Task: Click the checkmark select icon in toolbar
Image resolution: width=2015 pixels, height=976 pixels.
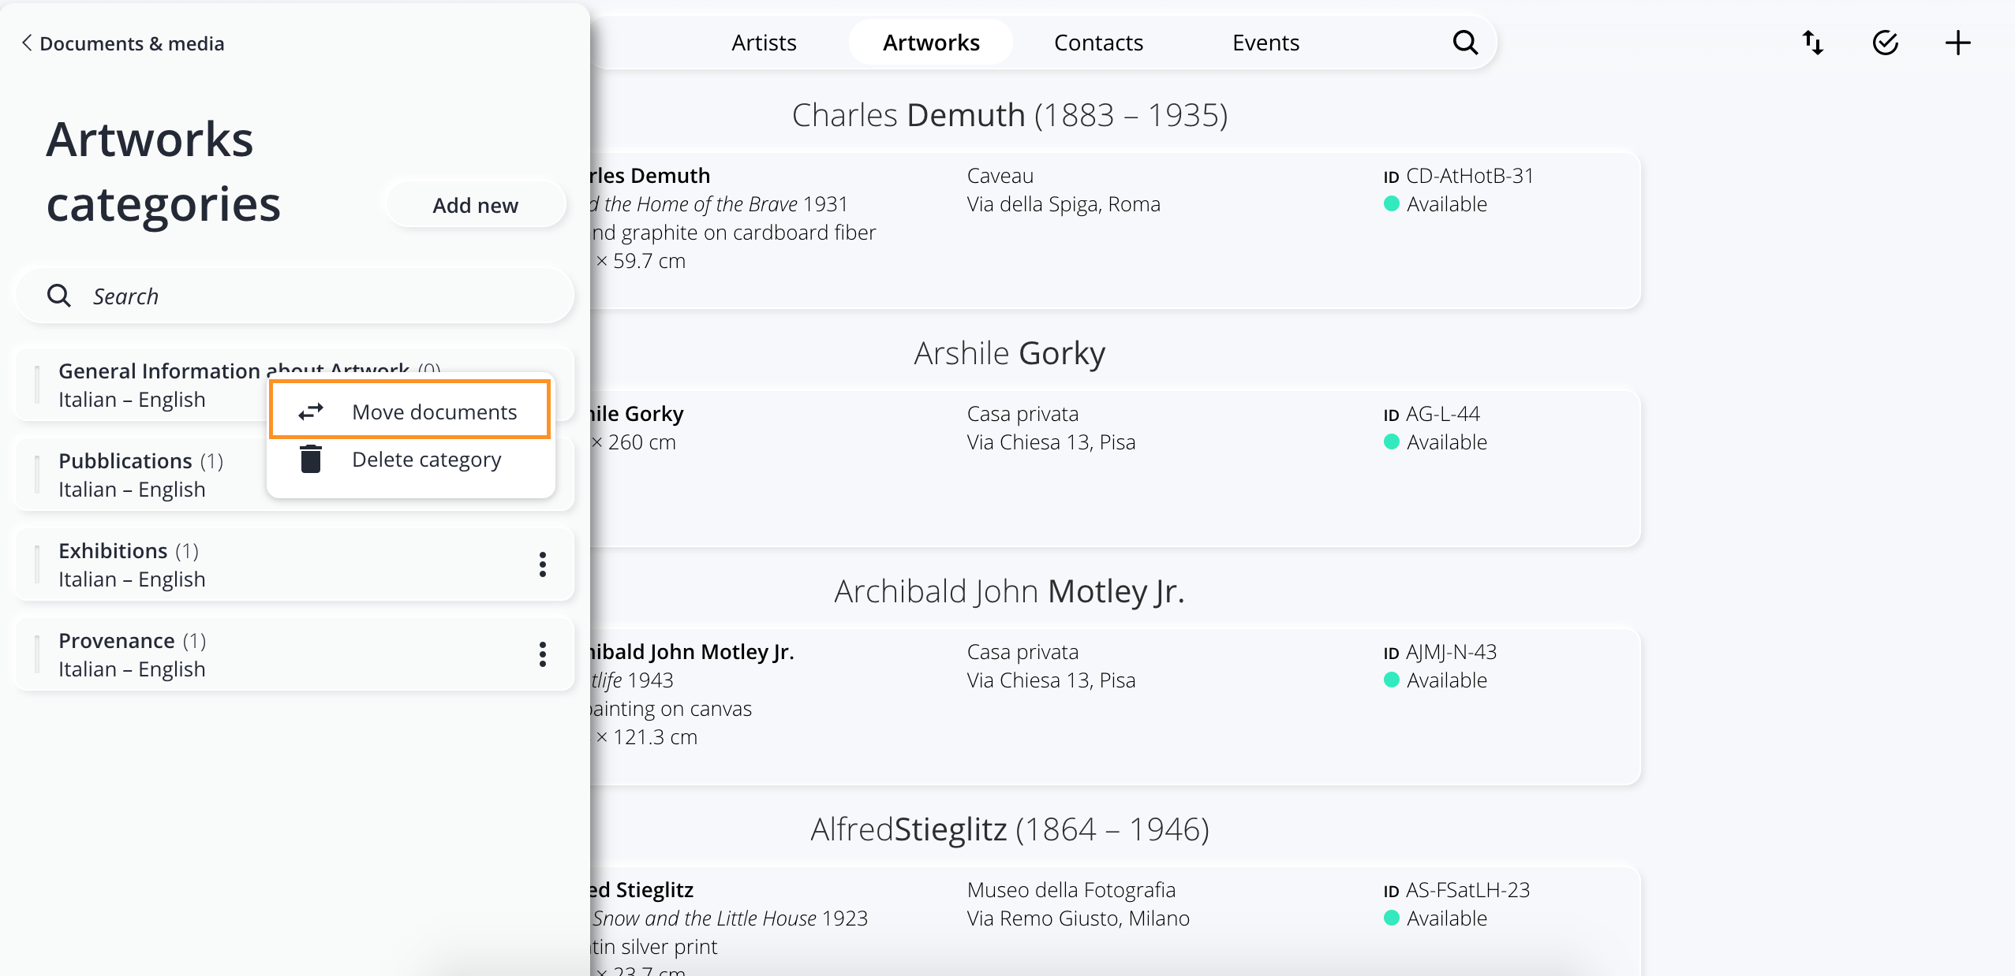Action: point(1886,43)
